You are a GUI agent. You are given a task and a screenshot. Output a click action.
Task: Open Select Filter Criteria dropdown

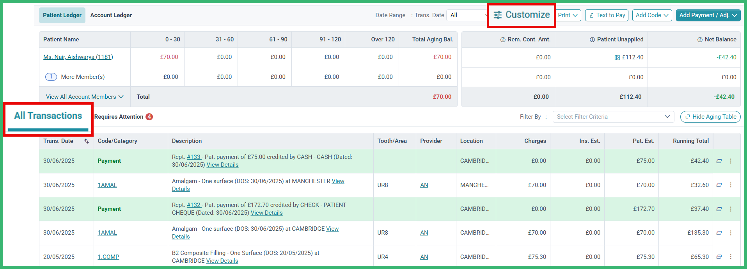613,117
